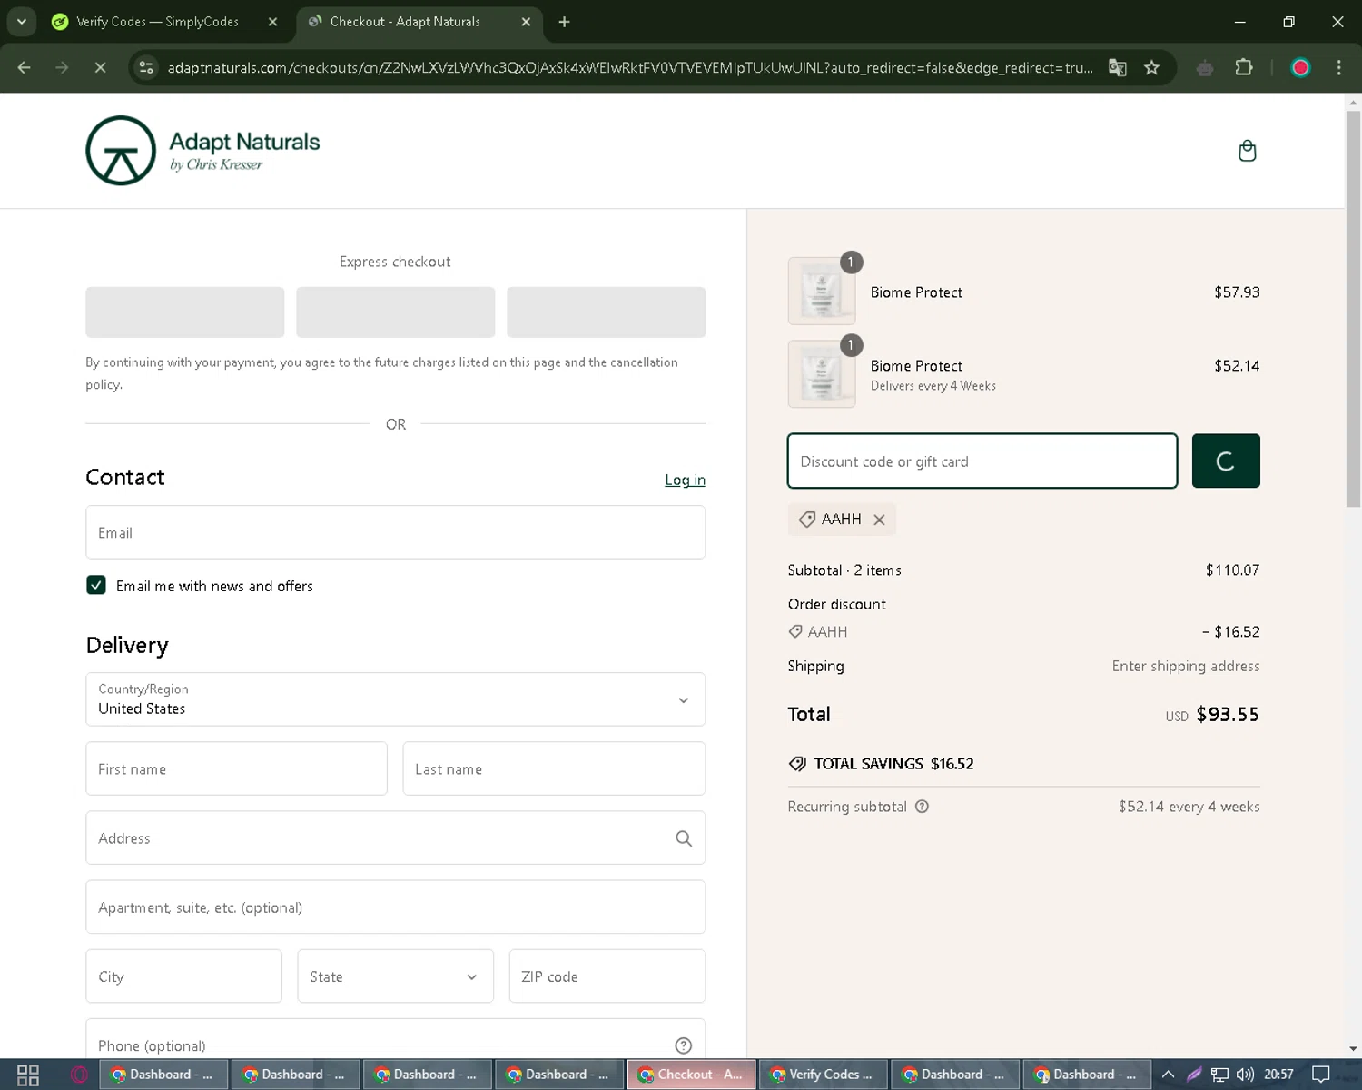Click the third express checkout button placeholder
Screen dimensions: 1362x1090
(x=606, y=312)
